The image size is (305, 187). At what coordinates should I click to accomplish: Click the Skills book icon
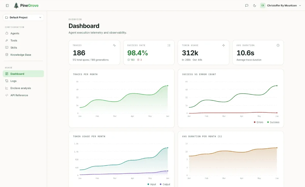(x=7, y=48)
